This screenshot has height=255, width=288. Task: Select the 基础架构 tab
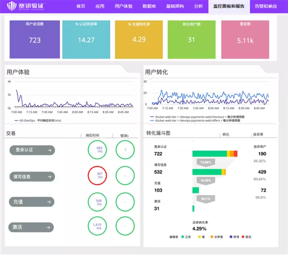pyautogui.click(x=175, y=7)
